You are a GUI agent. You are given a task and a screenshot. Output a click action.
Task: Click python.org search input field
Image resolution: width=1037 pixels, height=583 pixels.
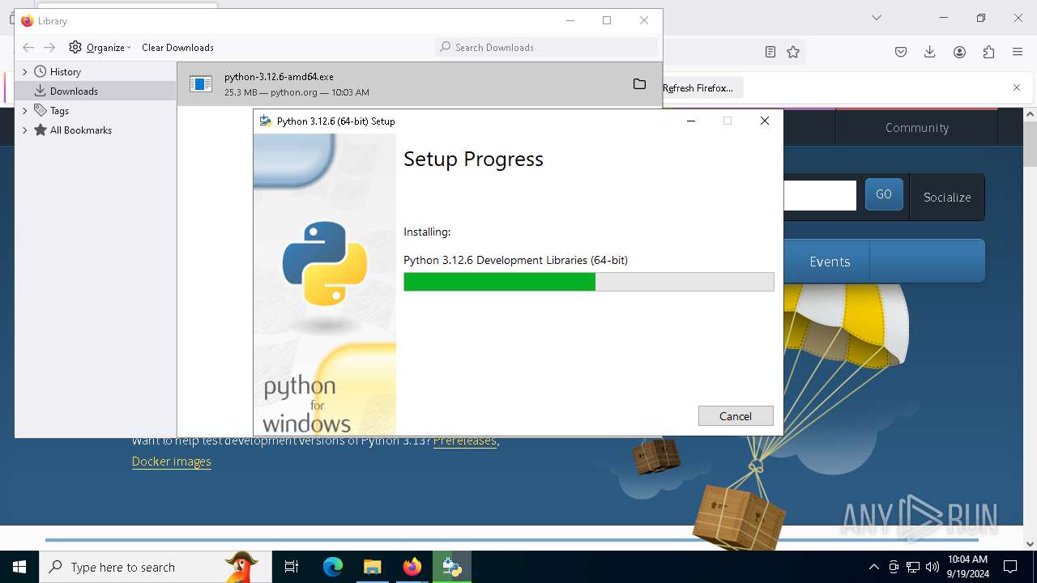point(820,196)
